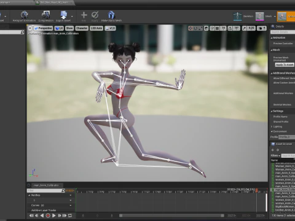Viewport: 295px width, 221px height.
Task: Click the Details panel tab
Action: click(x=278, y=26)
